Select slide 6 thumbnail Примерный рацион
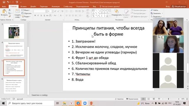Image resolution: width=189 pixels, height=106 pixels. [x=14, y=86]
